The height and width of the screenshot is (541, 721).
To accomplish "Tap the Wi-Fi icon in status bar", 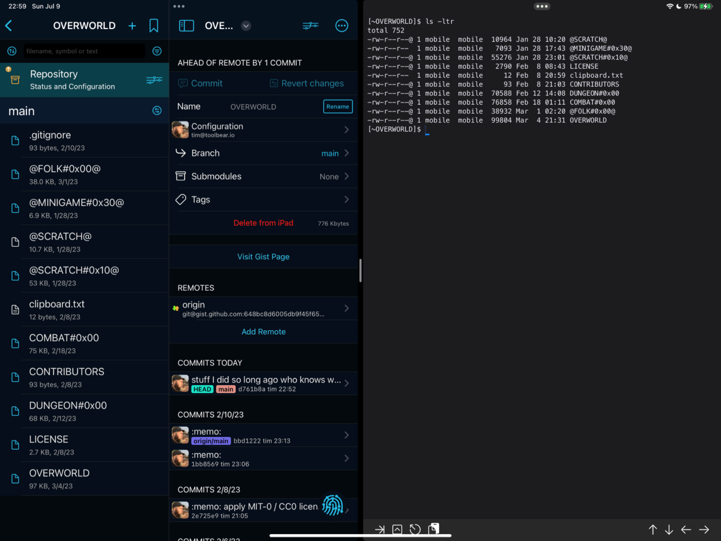I will click(x=669, y=6).
